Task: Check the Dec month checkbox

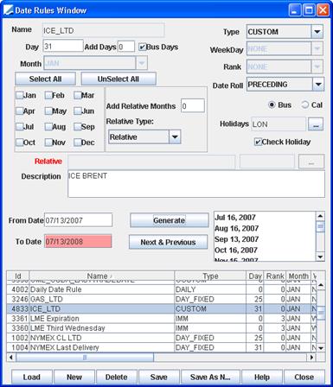Action: [77, 143]
